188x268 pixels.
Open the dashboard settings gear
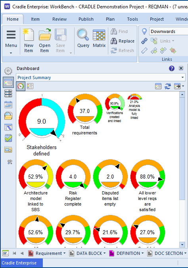[x=8, y=71]
